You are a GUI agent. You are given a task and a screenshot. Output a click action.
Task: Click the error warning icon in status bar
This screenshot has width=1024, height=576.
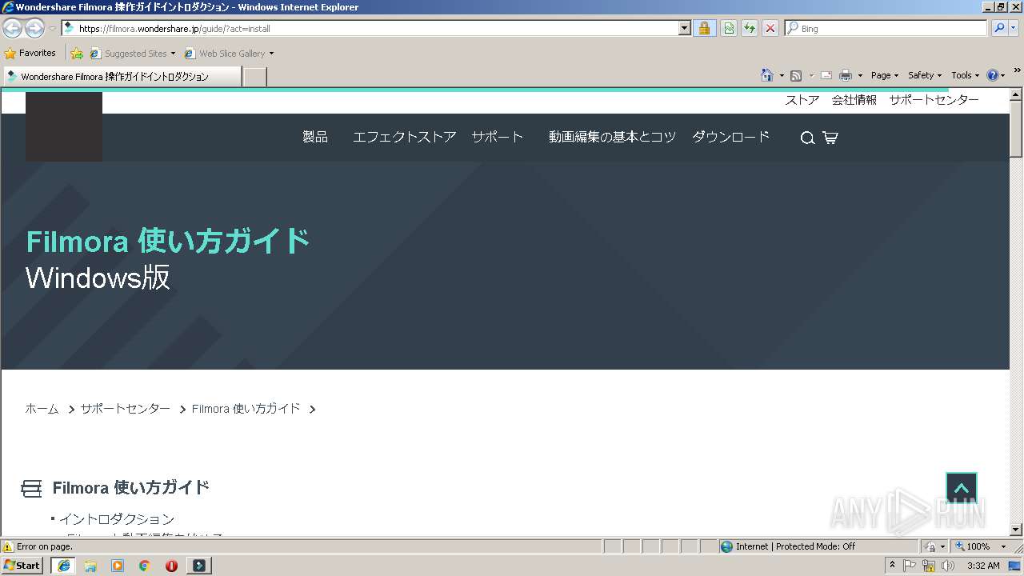[x=8, y=547]
